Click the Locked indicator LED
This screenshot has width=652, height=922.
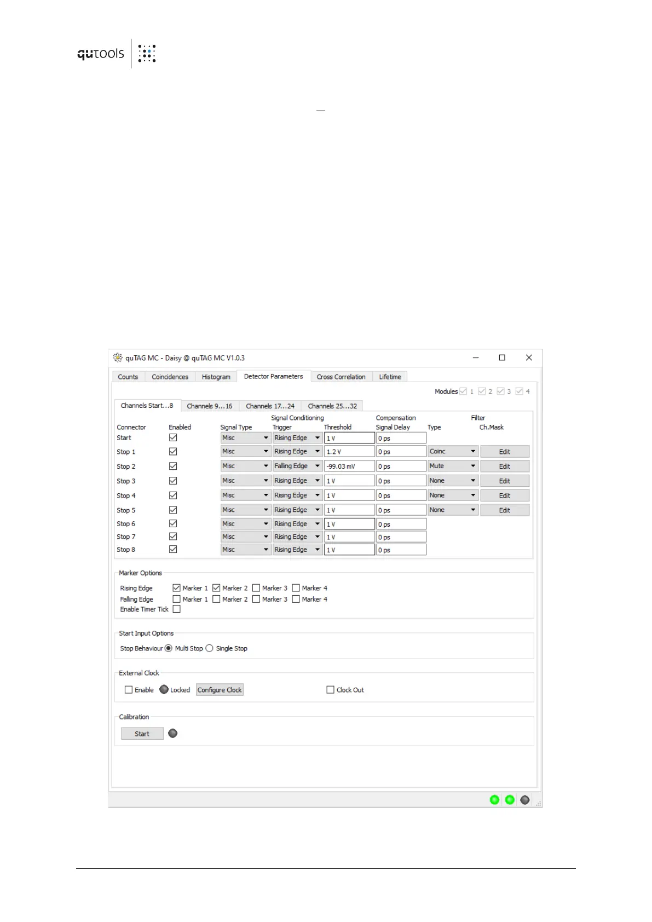click(164, 689)
